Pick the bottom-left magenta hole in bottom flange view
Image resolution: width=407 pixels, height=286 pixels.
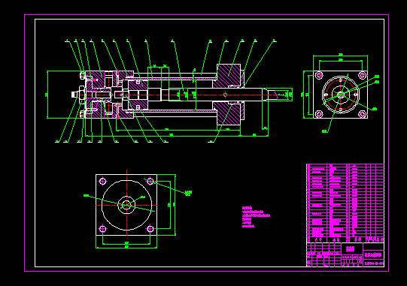pos(103,229)
